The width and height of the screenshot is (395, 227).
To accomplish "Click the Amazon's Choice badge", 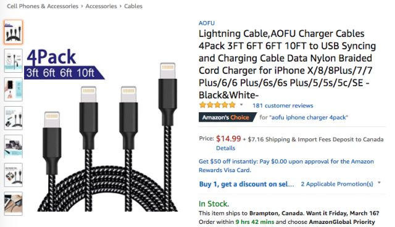I will click(227, 117).
